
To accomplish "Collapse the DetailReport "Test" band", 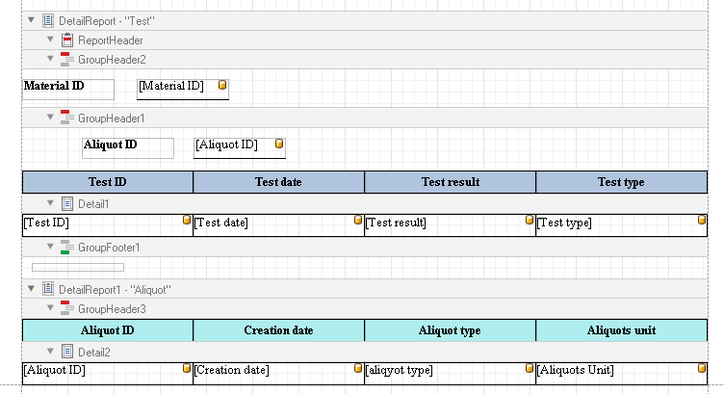I will 31,20.
